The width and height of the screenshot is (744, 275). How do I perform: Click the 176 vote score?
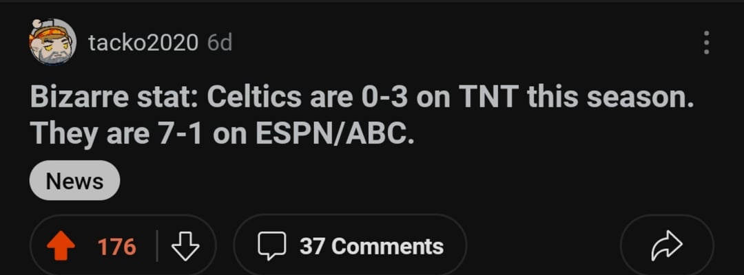tap(116, 247)
